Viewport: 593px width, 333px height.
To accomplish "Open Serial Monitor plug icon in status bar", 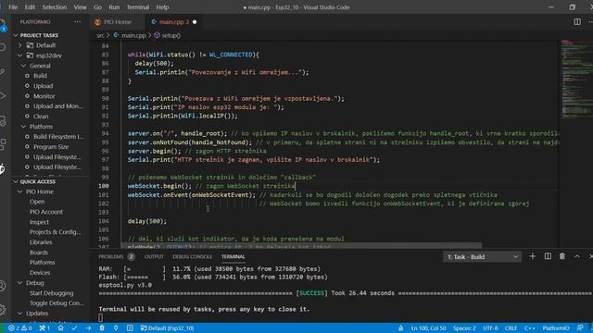I will point(116,328).
